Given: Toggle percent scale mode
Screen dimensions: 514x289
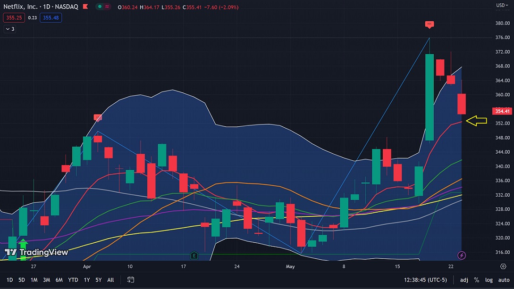Looking at the screenshot, I should coord(477,280).
